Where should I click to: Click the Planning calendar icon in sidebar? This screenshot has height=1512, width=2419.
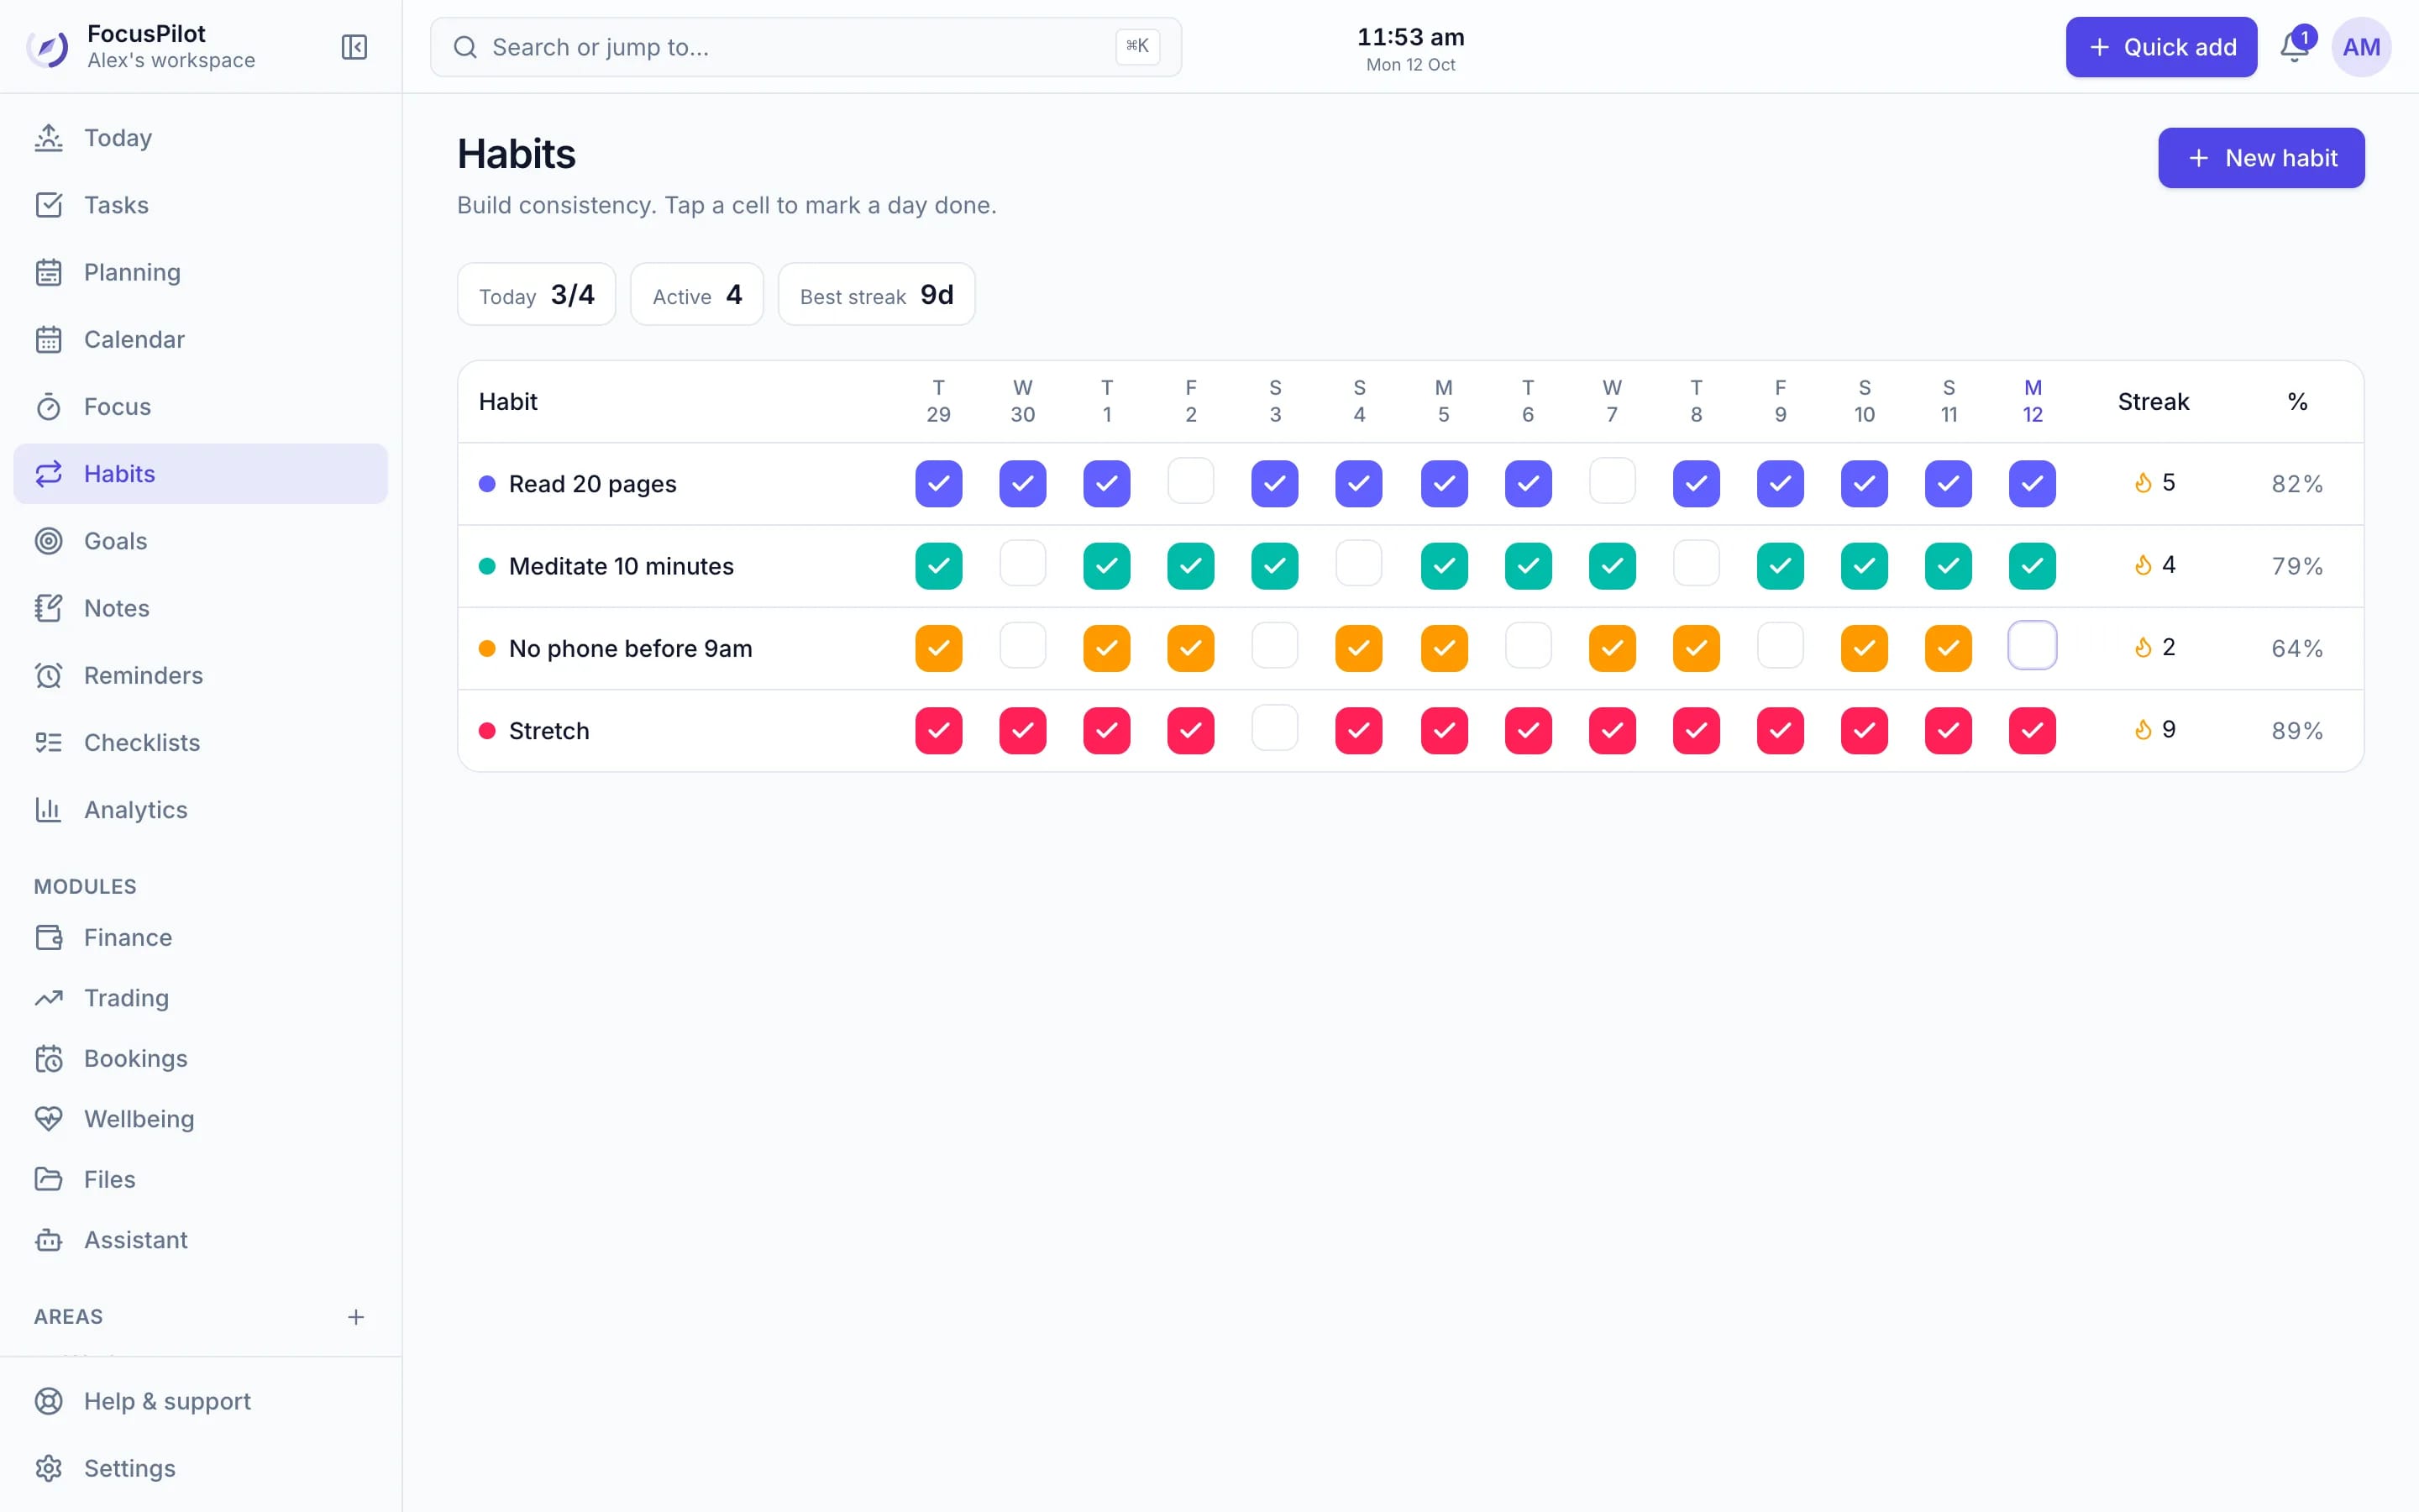[48, 272]
